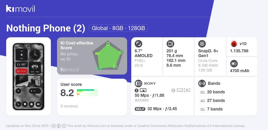Click the green pentagon radar chart
268x130 pixels.
click(108, 55)
